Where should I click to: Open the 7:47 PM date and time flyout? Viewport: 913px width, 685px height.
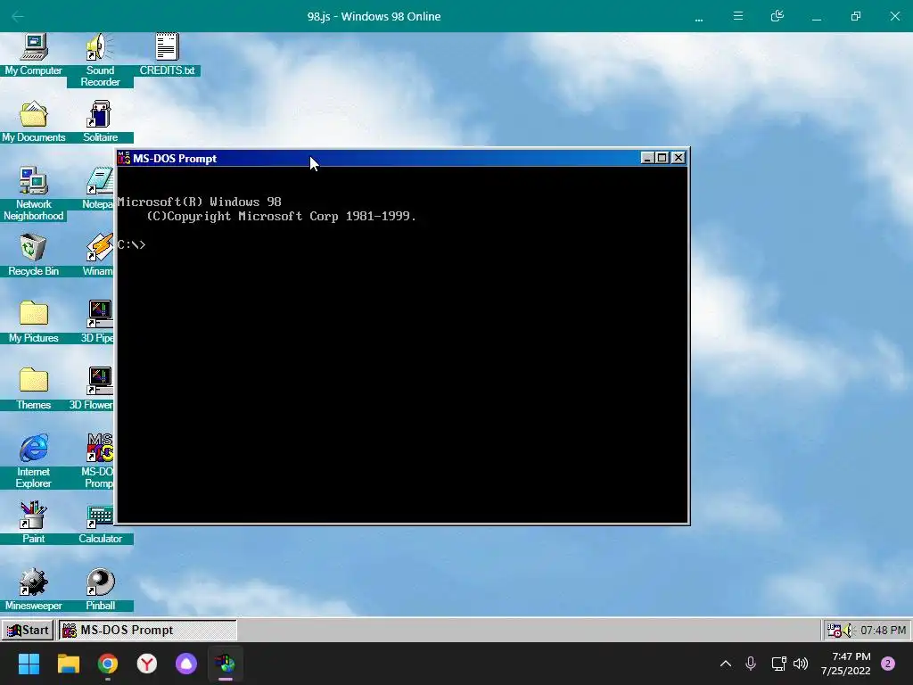[846, 664]
